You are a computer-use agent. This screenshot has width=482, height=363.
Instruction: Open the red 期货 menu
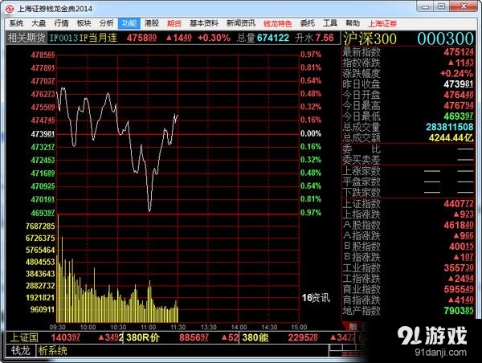coord(174,23)
